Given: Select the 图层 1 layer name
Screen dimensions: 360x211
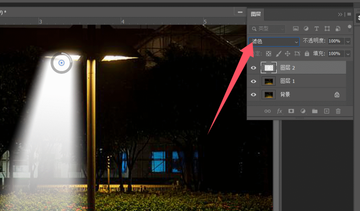Looking at the screenshot, I should click(288, 81).
